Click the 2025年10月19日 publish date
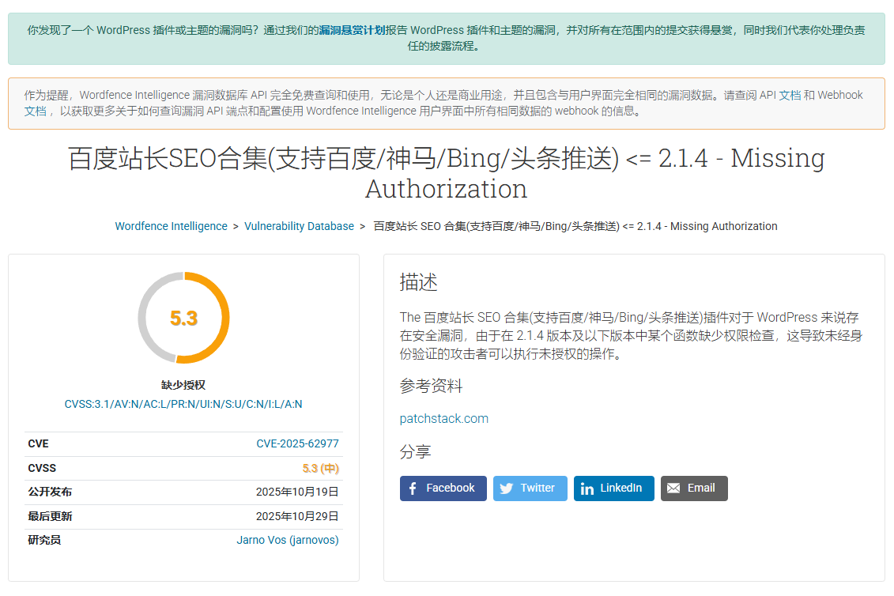The image size is (894, 596). (x=297, y=492)
